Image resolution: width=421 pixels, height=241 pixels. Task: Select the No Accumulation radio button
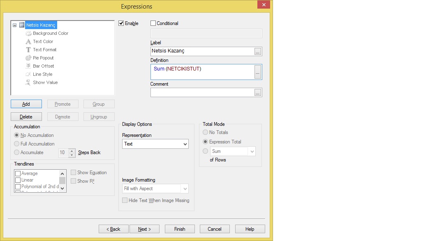16,135
